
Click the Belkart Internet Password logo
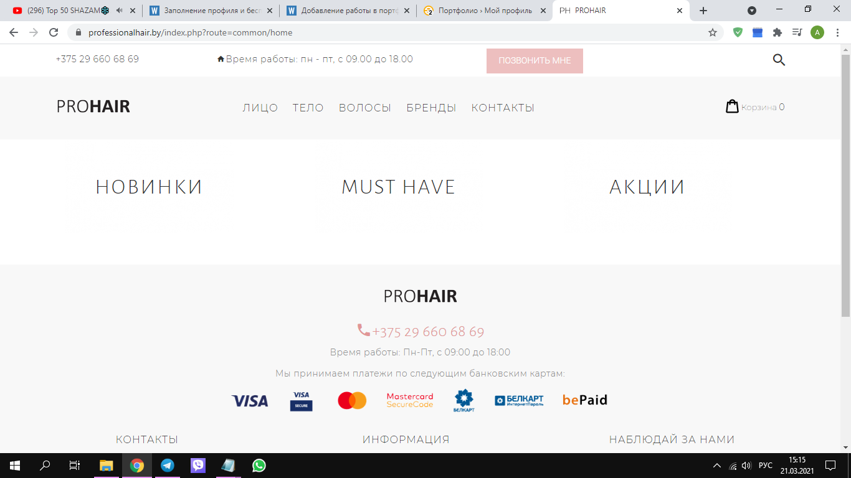point(519,400)
